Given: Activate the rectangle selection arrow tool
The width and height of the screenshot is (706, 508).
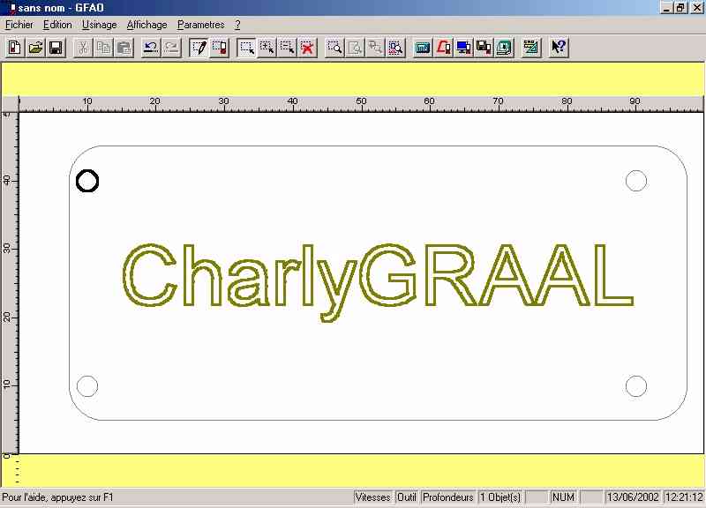Looking at the screenshot, I should pos(247,48).
